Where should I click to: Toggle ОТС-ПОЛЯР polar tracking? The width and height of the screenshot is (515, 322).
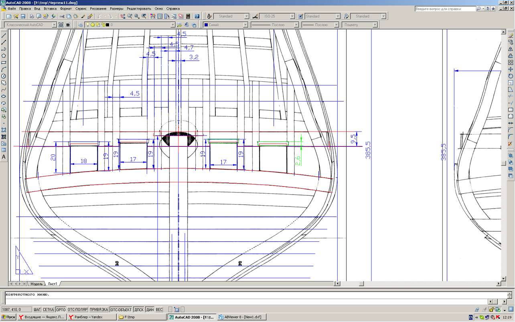pos(77,310)
